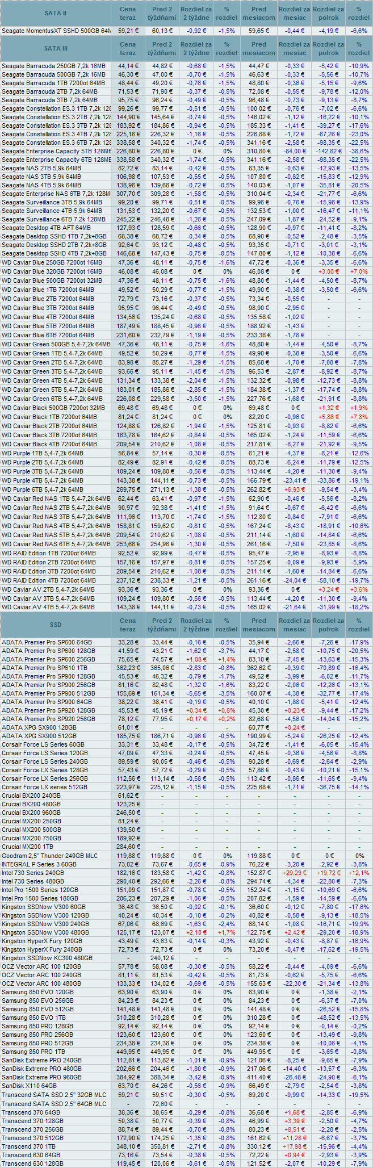This screenshot has height=1168, width=373.
Task: Click 240,12 € two-weeks-ago price for Kingston KC300
Action: (x=163, y=958)
